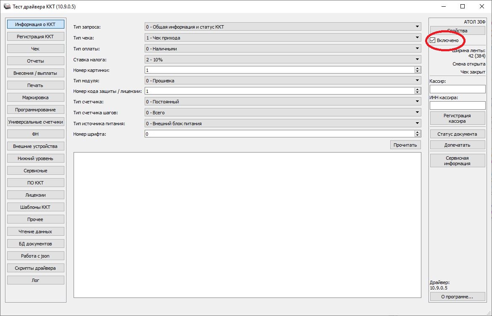The width and height of the screenshot is (492, 316).
Task: Focus the ИНН кассира text field
Action: pyautogui.click(x=457, y=105)
